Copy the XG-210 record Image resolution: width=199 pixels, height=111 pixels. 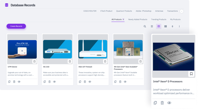click(x=45, y=82)
